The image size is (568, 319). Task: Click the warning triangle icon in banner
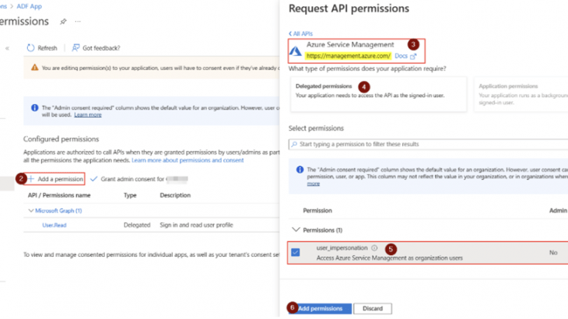click(34, 68)
